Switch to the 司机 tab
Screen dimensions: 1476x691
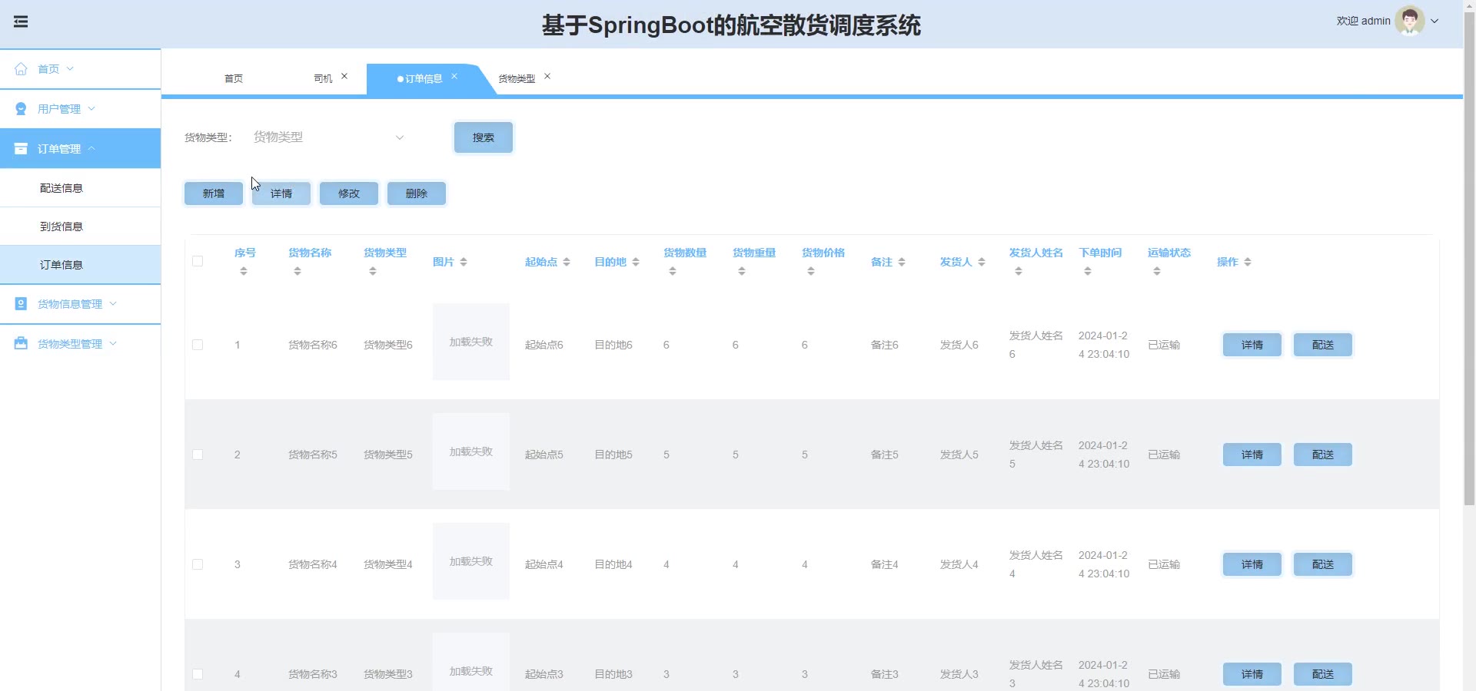[x=323, y=79]
